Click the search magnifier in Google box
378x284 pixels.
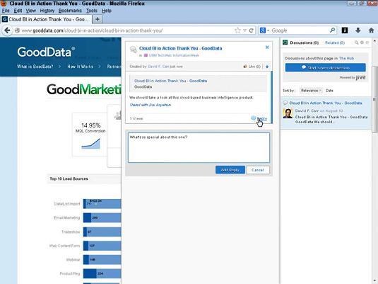click(332, 30)
